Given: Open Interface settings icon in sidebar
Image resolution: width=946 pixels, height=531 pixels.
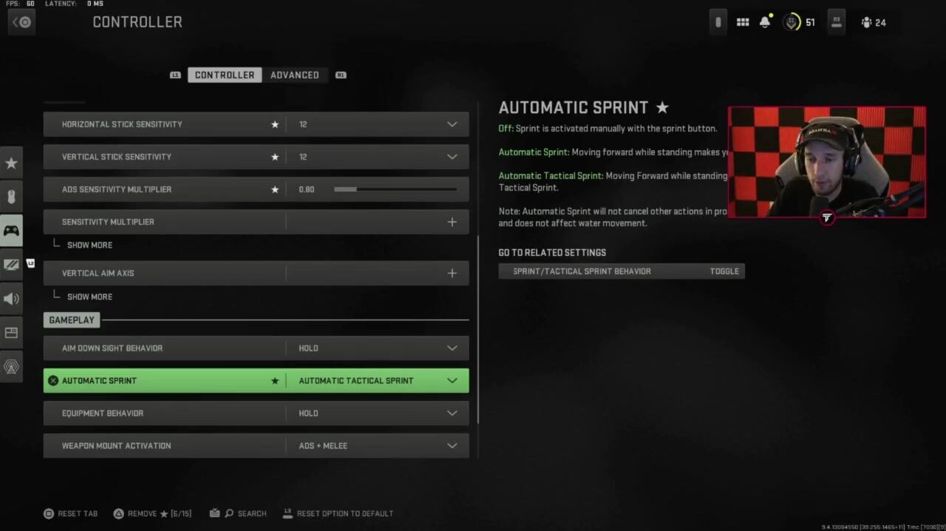Looking at the screenshot, I should coord(11,333).
